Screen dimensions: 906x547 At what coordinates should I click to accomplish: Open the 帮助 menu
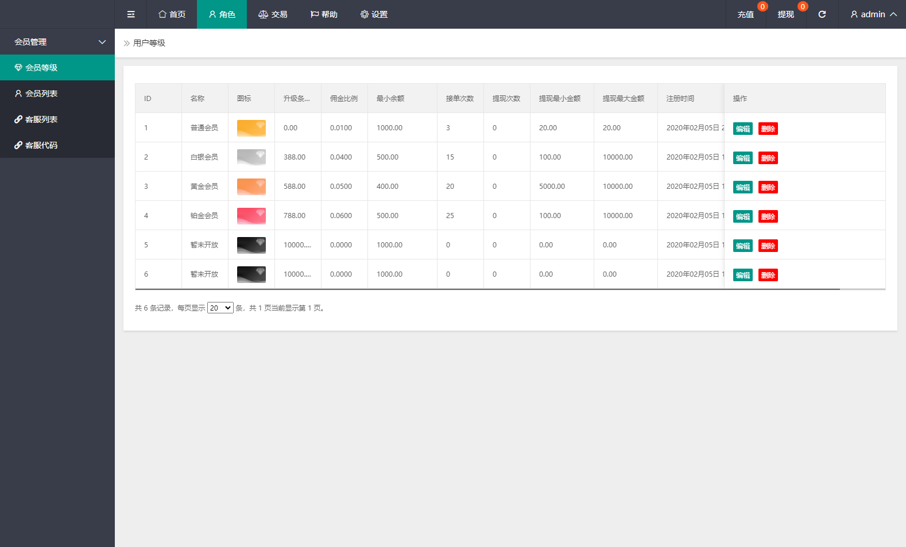click(324, 14)
